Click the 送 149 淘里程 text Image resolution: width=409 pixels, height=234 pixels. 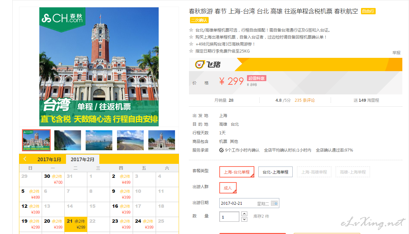tap(366, 100)
